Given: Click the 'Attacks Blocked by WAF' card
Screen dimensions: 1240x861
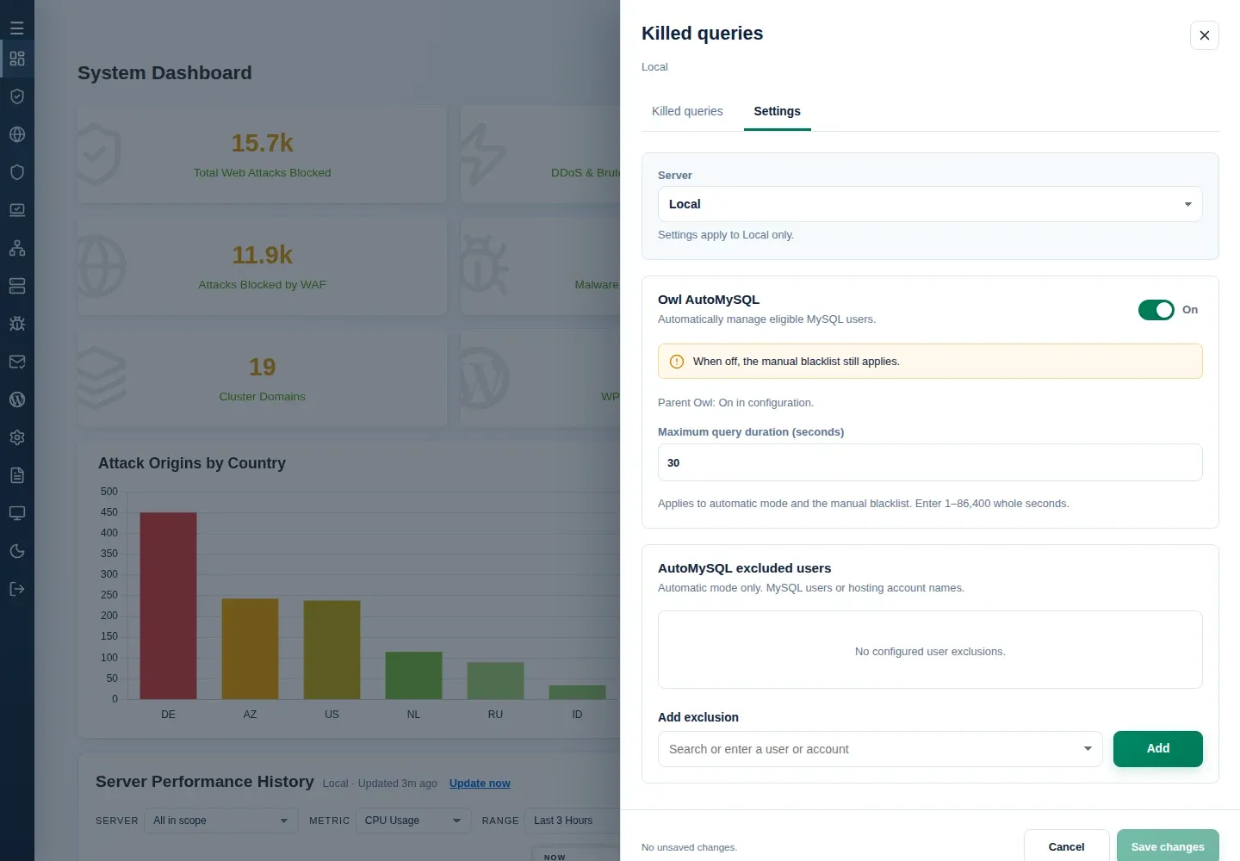Looking at the screenshot, I should [262, 267].
